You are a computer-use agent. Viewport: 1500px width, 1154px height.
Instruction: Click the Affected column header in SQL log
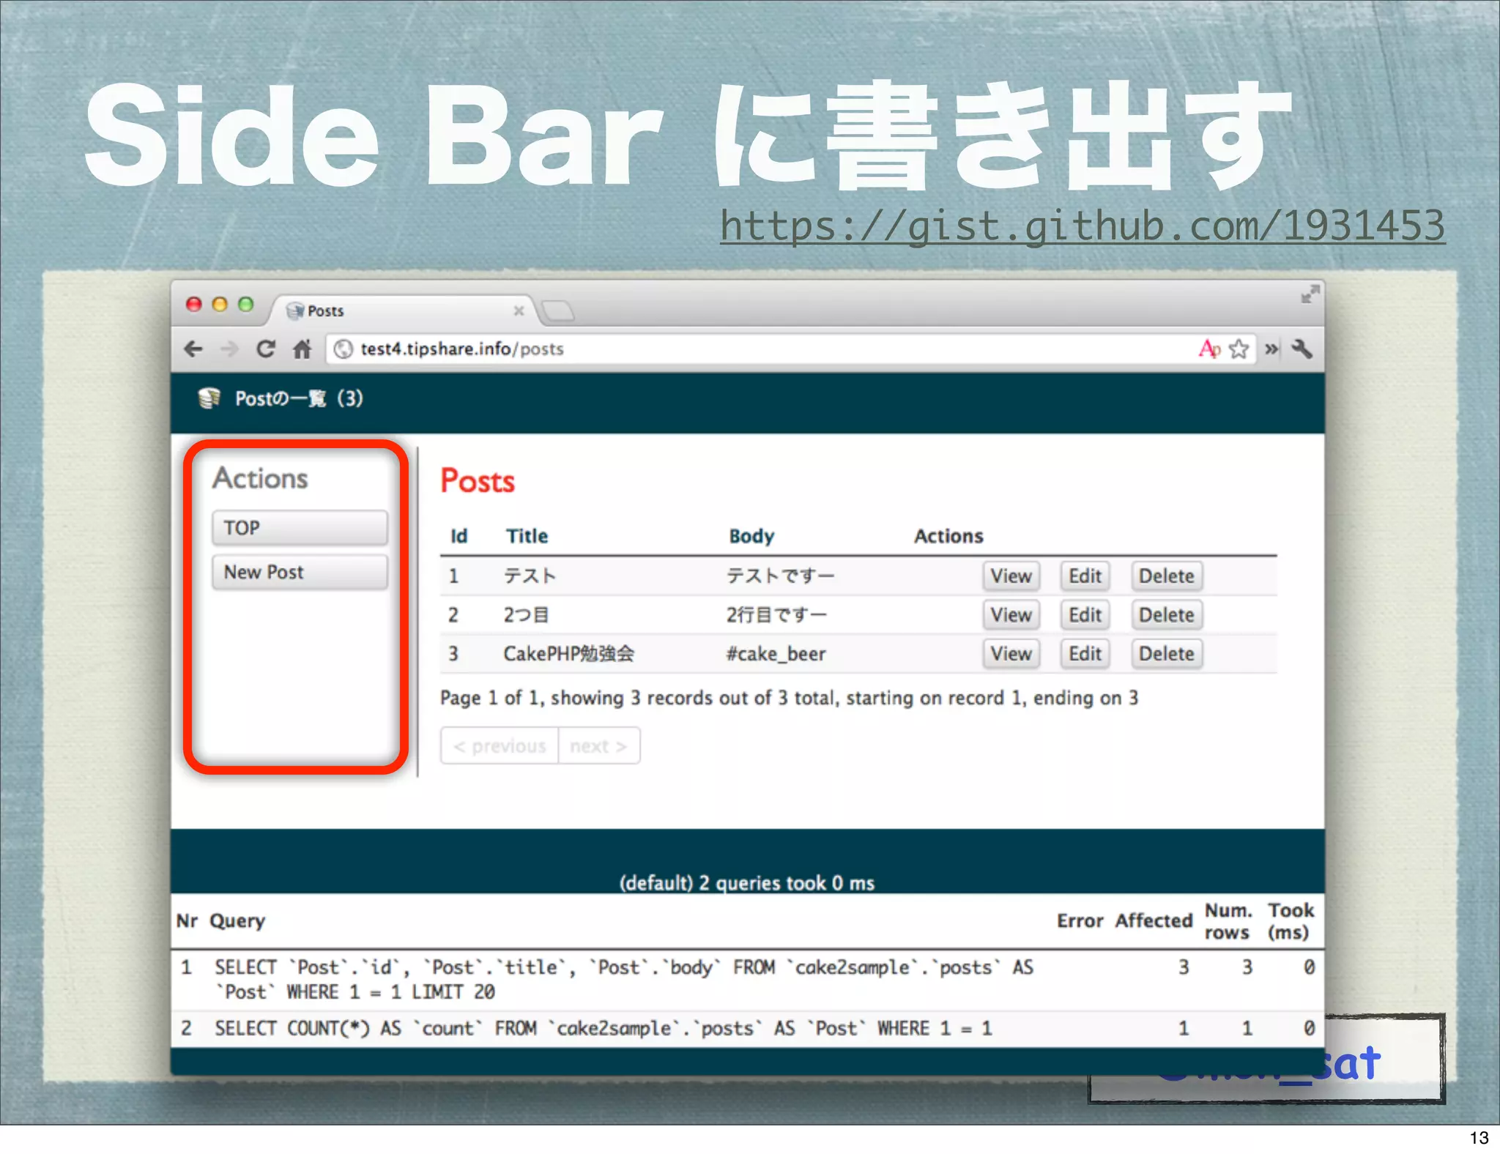(1154, 920)
